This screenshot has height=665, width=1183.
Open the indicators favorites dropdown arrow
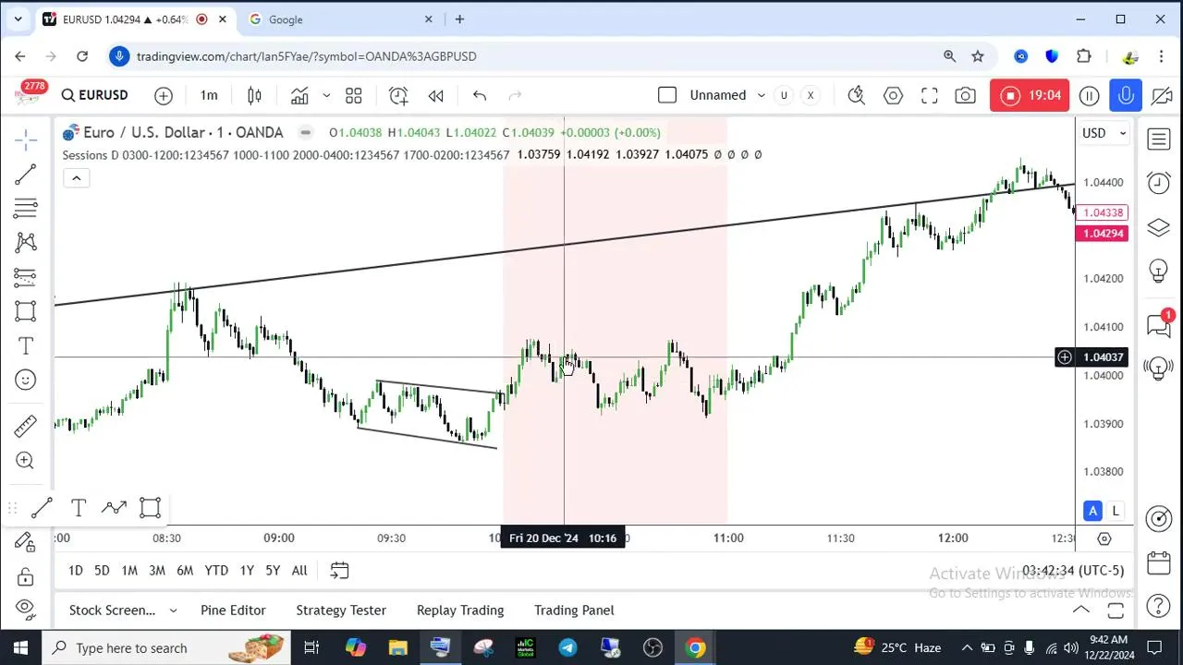[x=326, y=95]
